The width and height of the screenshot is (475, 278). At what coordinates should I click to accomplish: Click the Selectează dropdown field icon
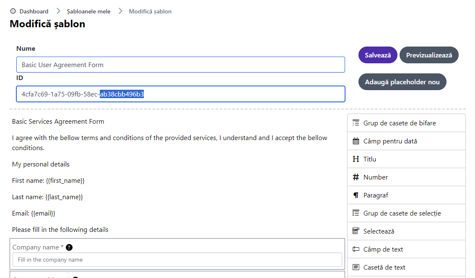[356, 231]
